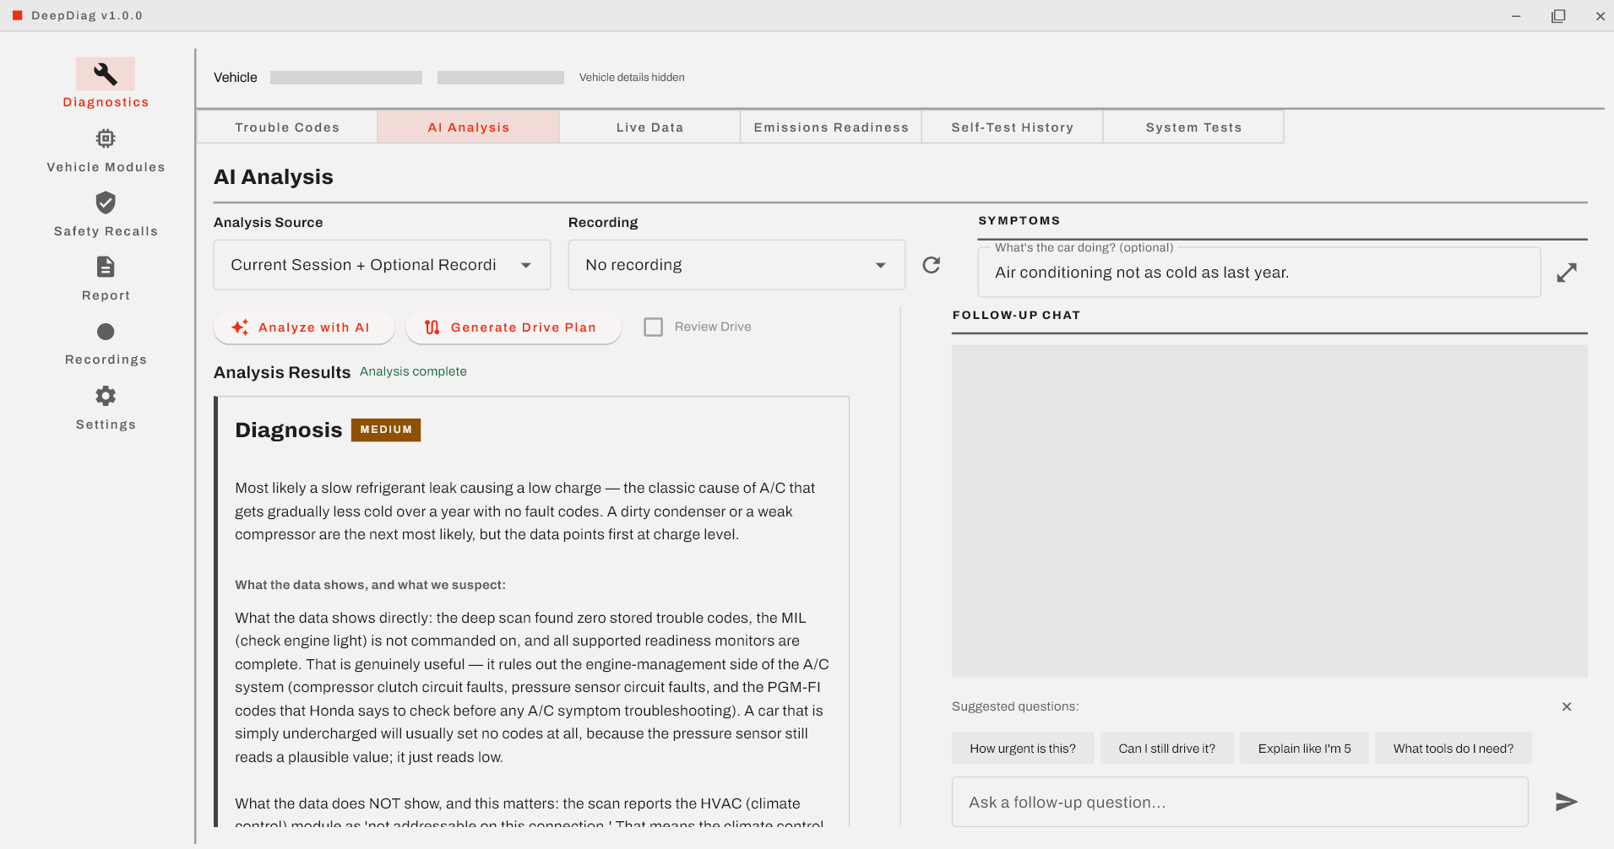Maximize the DeepDiag window
1614x849 pixels.
[1558, 16]
